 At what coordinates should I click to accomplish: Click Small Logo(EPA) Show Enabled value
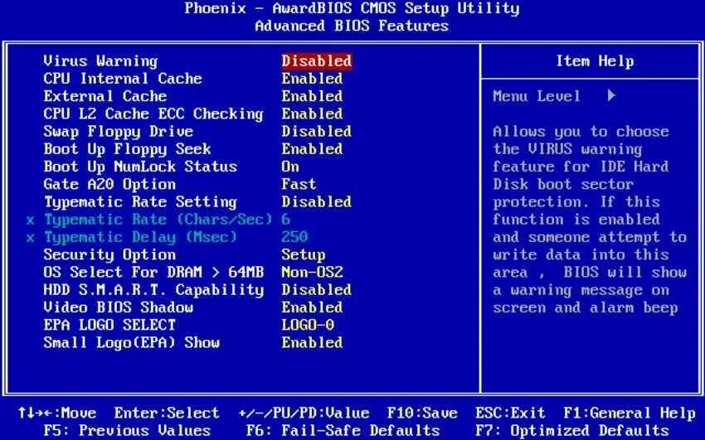coord(312,342)
